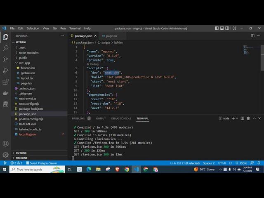Open notifications bell in status bar
This screenshot has height=198, width=264.
(259, 163)
